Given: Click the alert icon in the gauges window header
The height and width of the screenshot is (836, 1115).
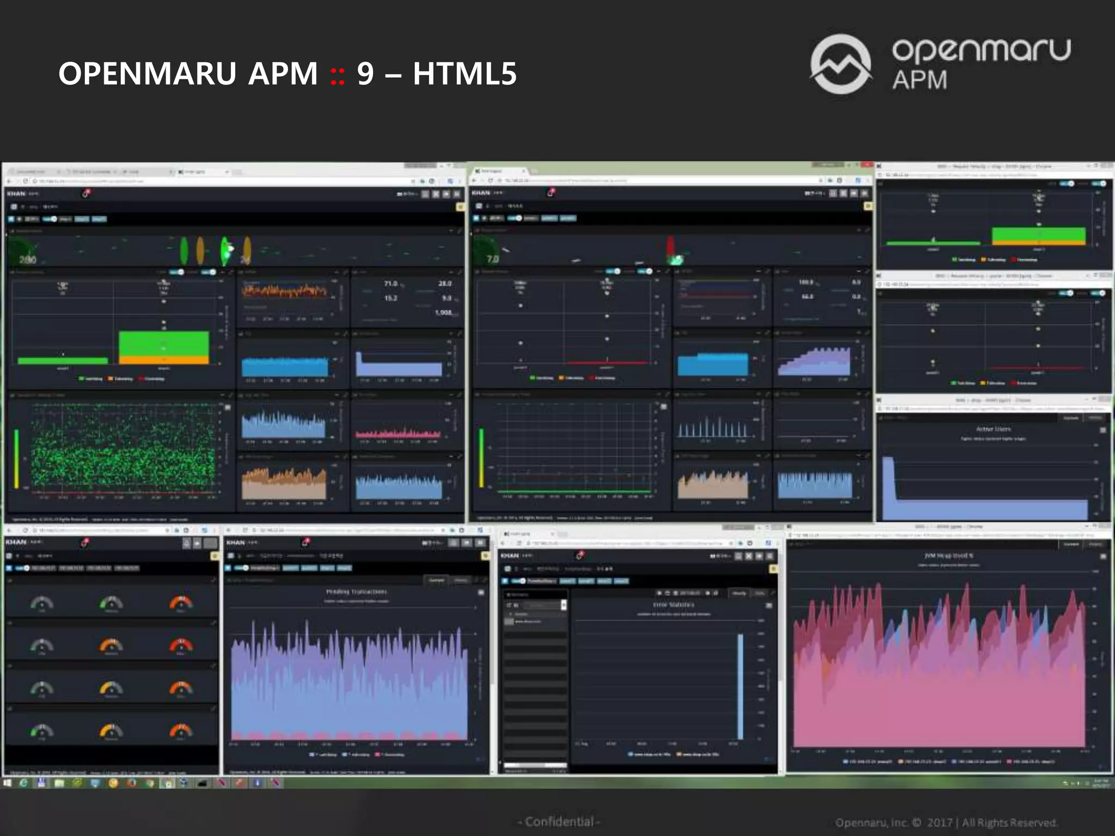Looking at the screenshot, I should (85, 542).
